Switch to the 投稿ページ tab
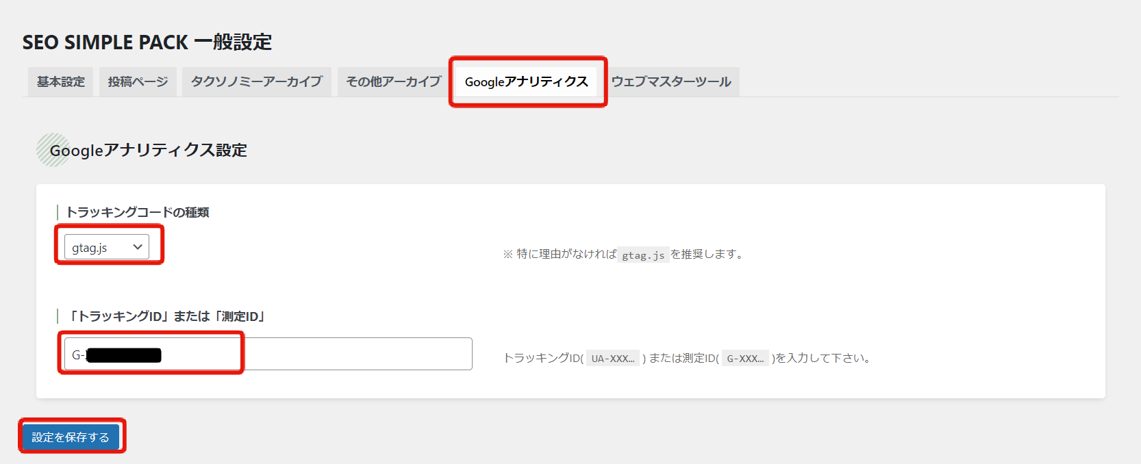This screenshot has height=464, width=1141. coord(138,81)
